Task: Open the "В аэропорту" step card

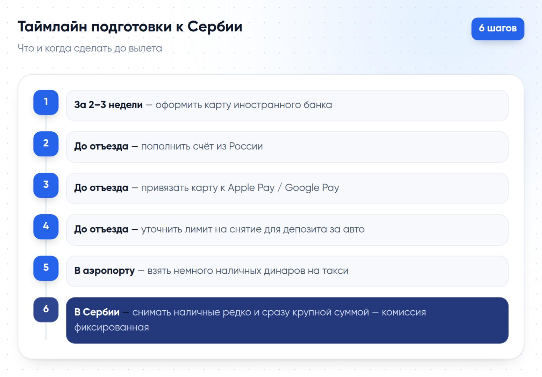Action: pos(287,272)
